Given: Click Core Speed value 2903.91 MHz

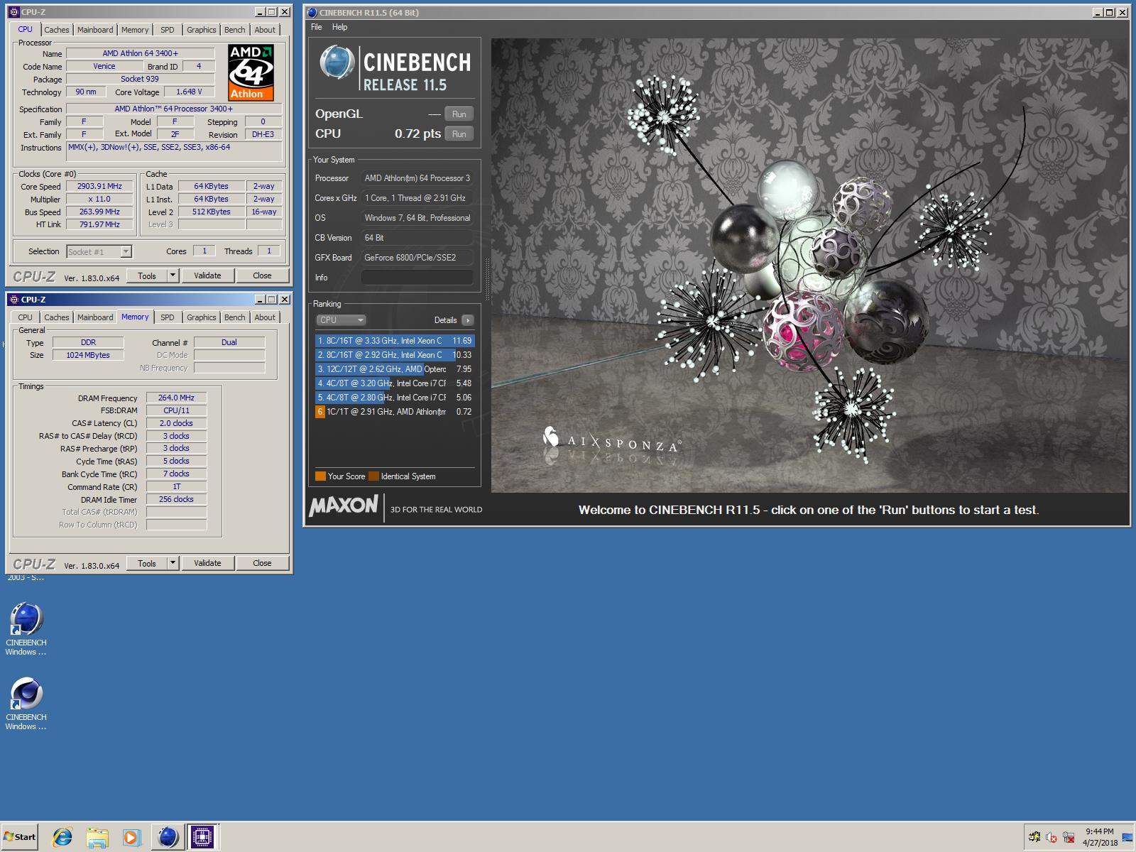Looking at the screenshot, I should [x=99, y=187].
